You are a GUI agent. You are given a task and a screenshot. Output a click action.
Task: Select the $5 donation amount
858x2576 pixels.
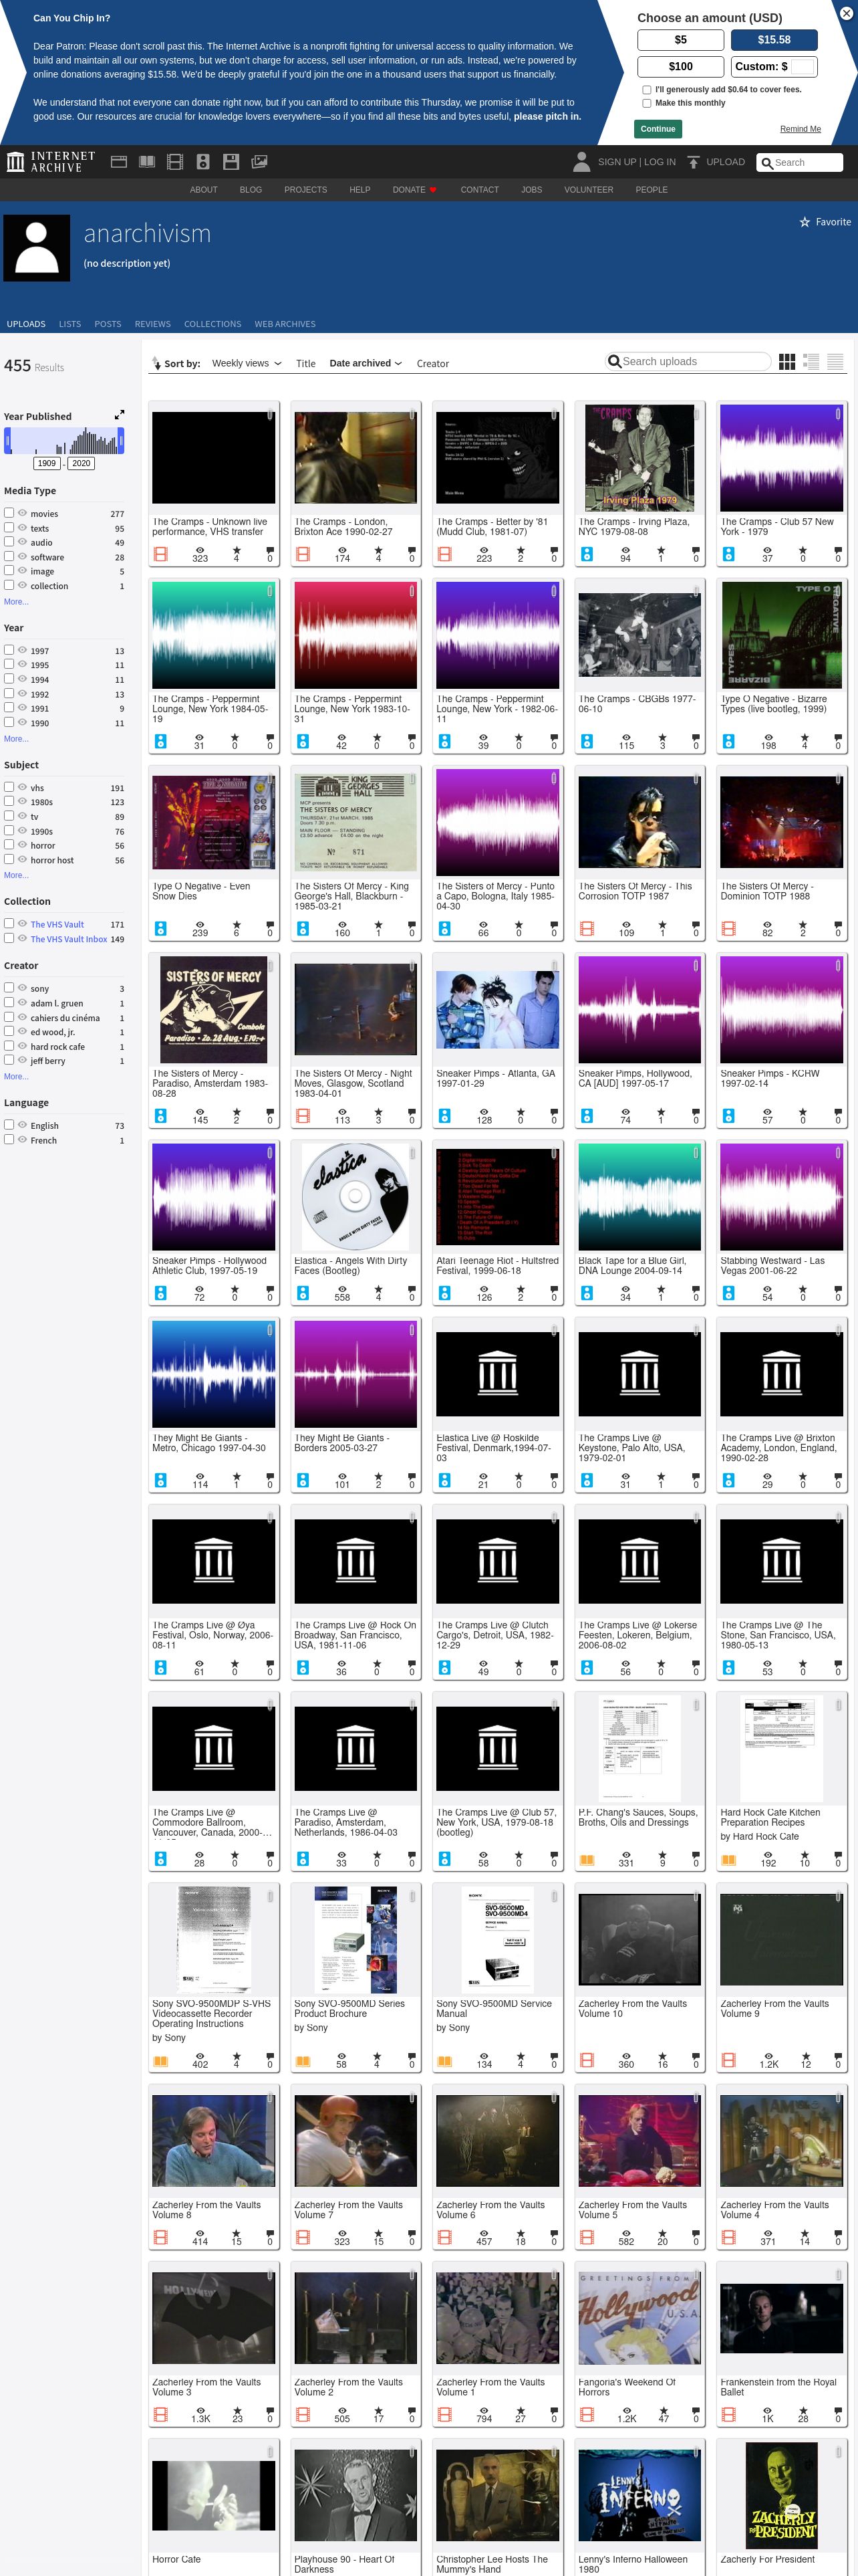680,40
